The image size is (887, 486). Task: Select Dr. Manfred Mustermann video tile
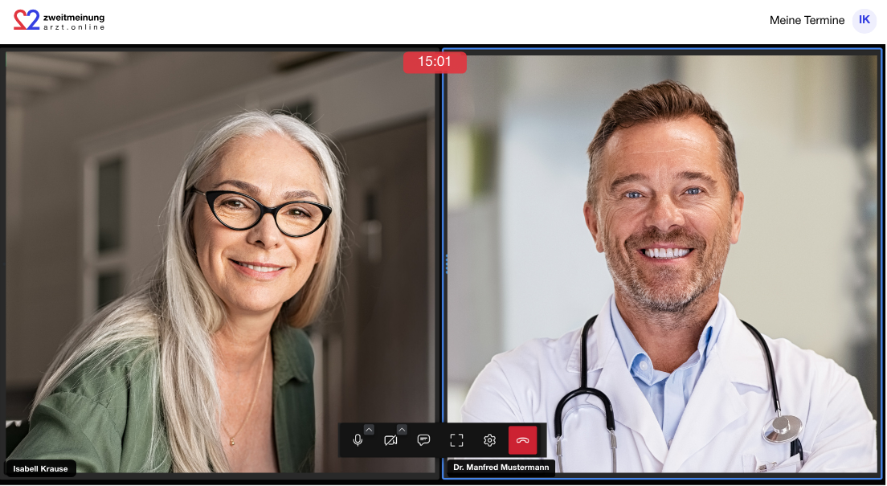662,263
